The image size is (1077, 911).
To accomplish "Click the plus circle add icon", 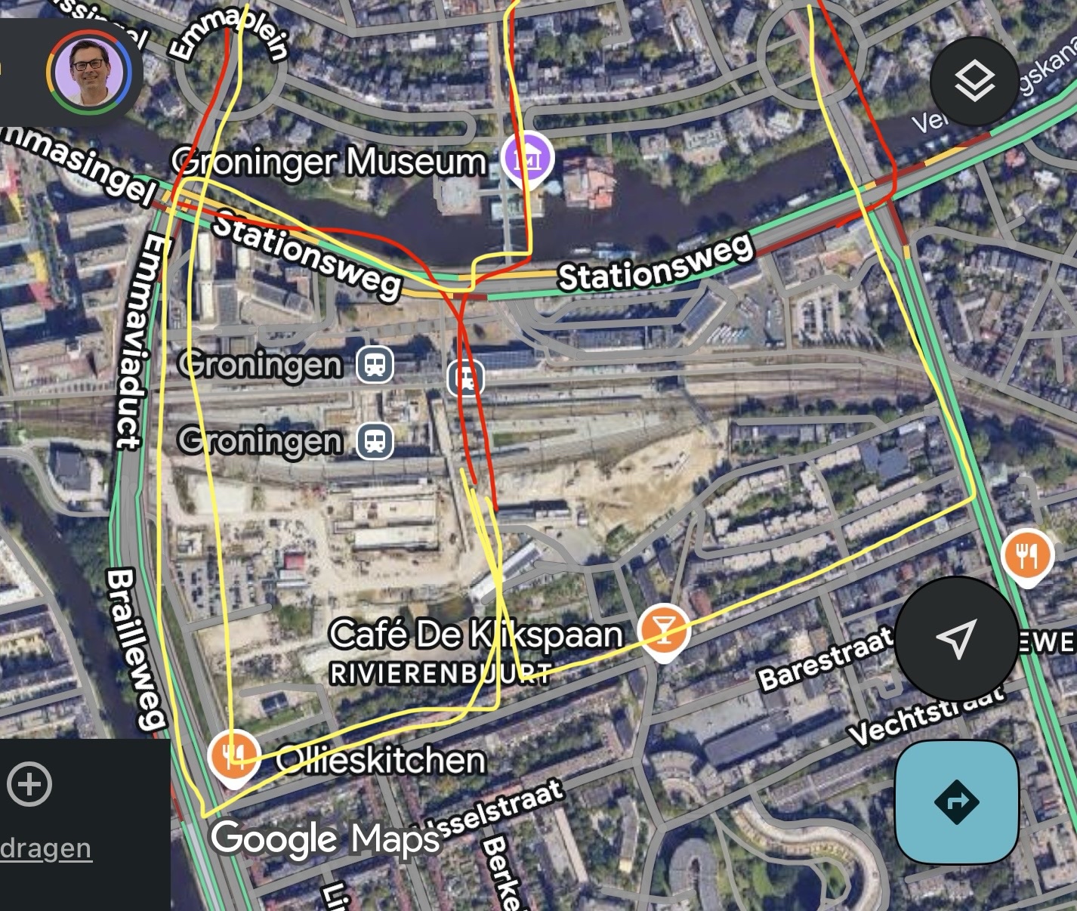I will point(29,783).
